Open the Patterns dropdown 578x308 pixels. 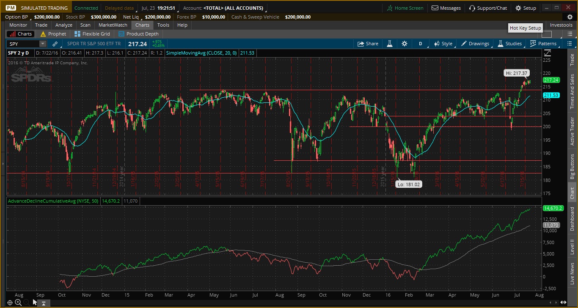(x=543, y=44)
